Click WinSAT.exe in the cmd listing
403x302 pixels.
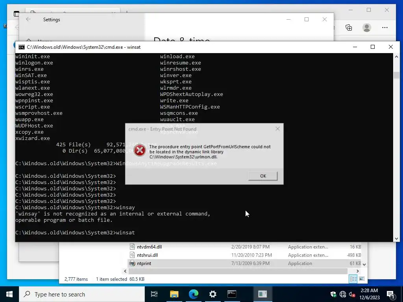[31, 75]
